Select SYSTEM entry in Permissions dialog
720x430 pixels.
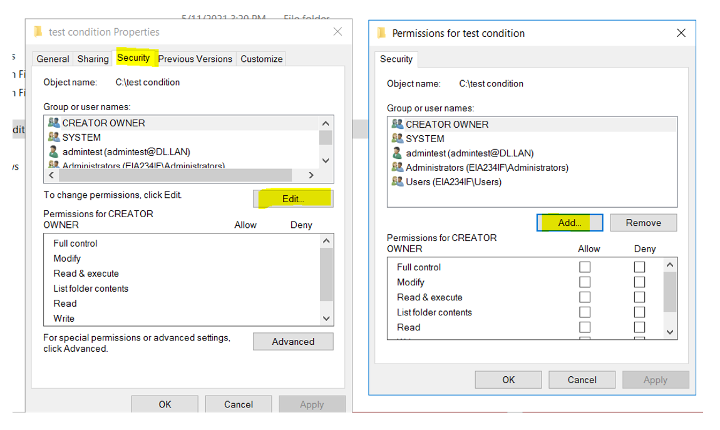pos(426,138)
